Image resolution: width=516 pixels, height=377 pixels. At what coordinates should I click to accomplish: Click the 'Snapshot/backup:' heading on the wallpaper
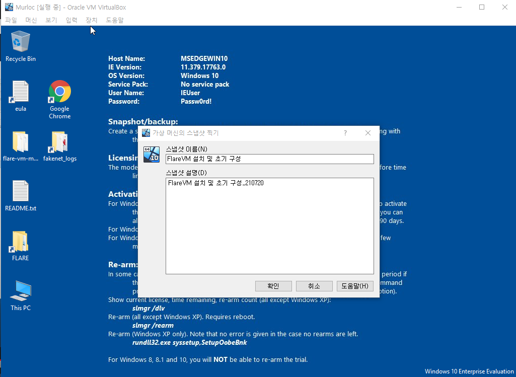pyautogui.click(x=143, y=121)
